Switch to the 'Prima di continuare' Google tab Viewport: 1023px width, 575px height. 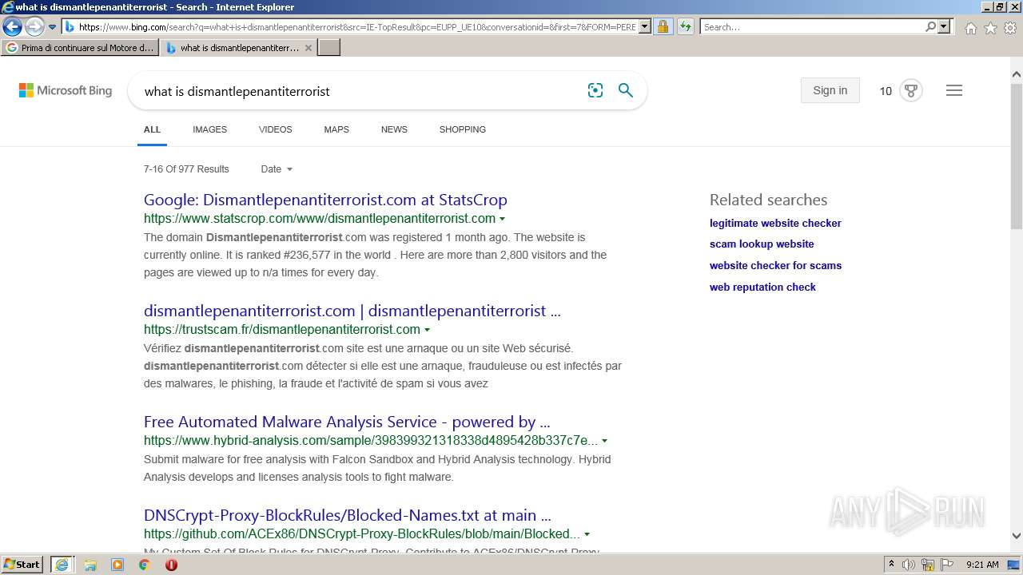pos(80,48)
